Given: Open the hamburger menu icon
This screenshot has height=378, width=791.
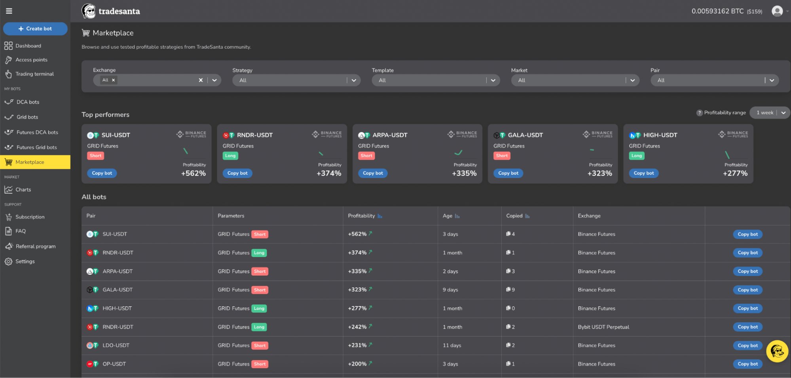Looking at the screenshot, I should [x=9, y=11].
